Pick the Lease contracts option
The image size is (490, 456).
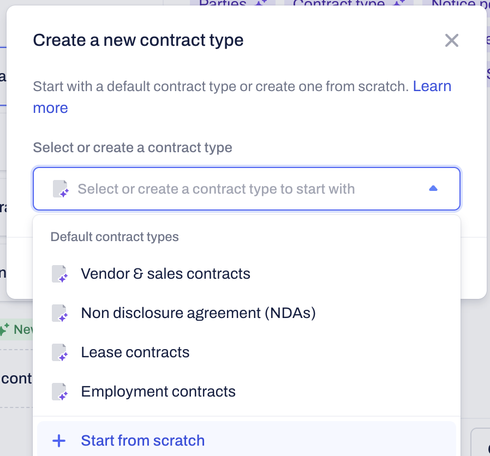[x=135, y=352]
